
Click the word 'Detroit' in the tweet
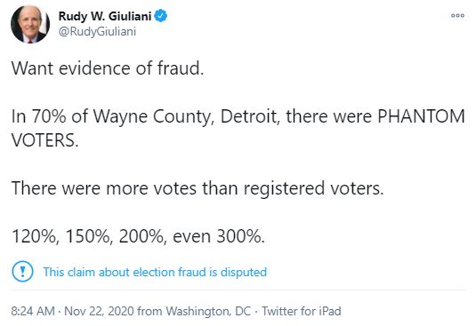click(x=249, y=116)
